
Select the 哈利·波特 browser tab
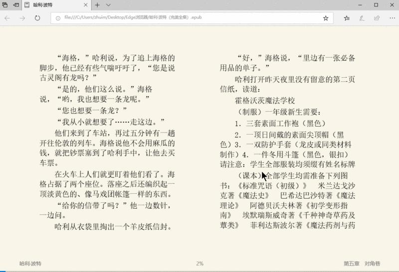coord(55,5)
